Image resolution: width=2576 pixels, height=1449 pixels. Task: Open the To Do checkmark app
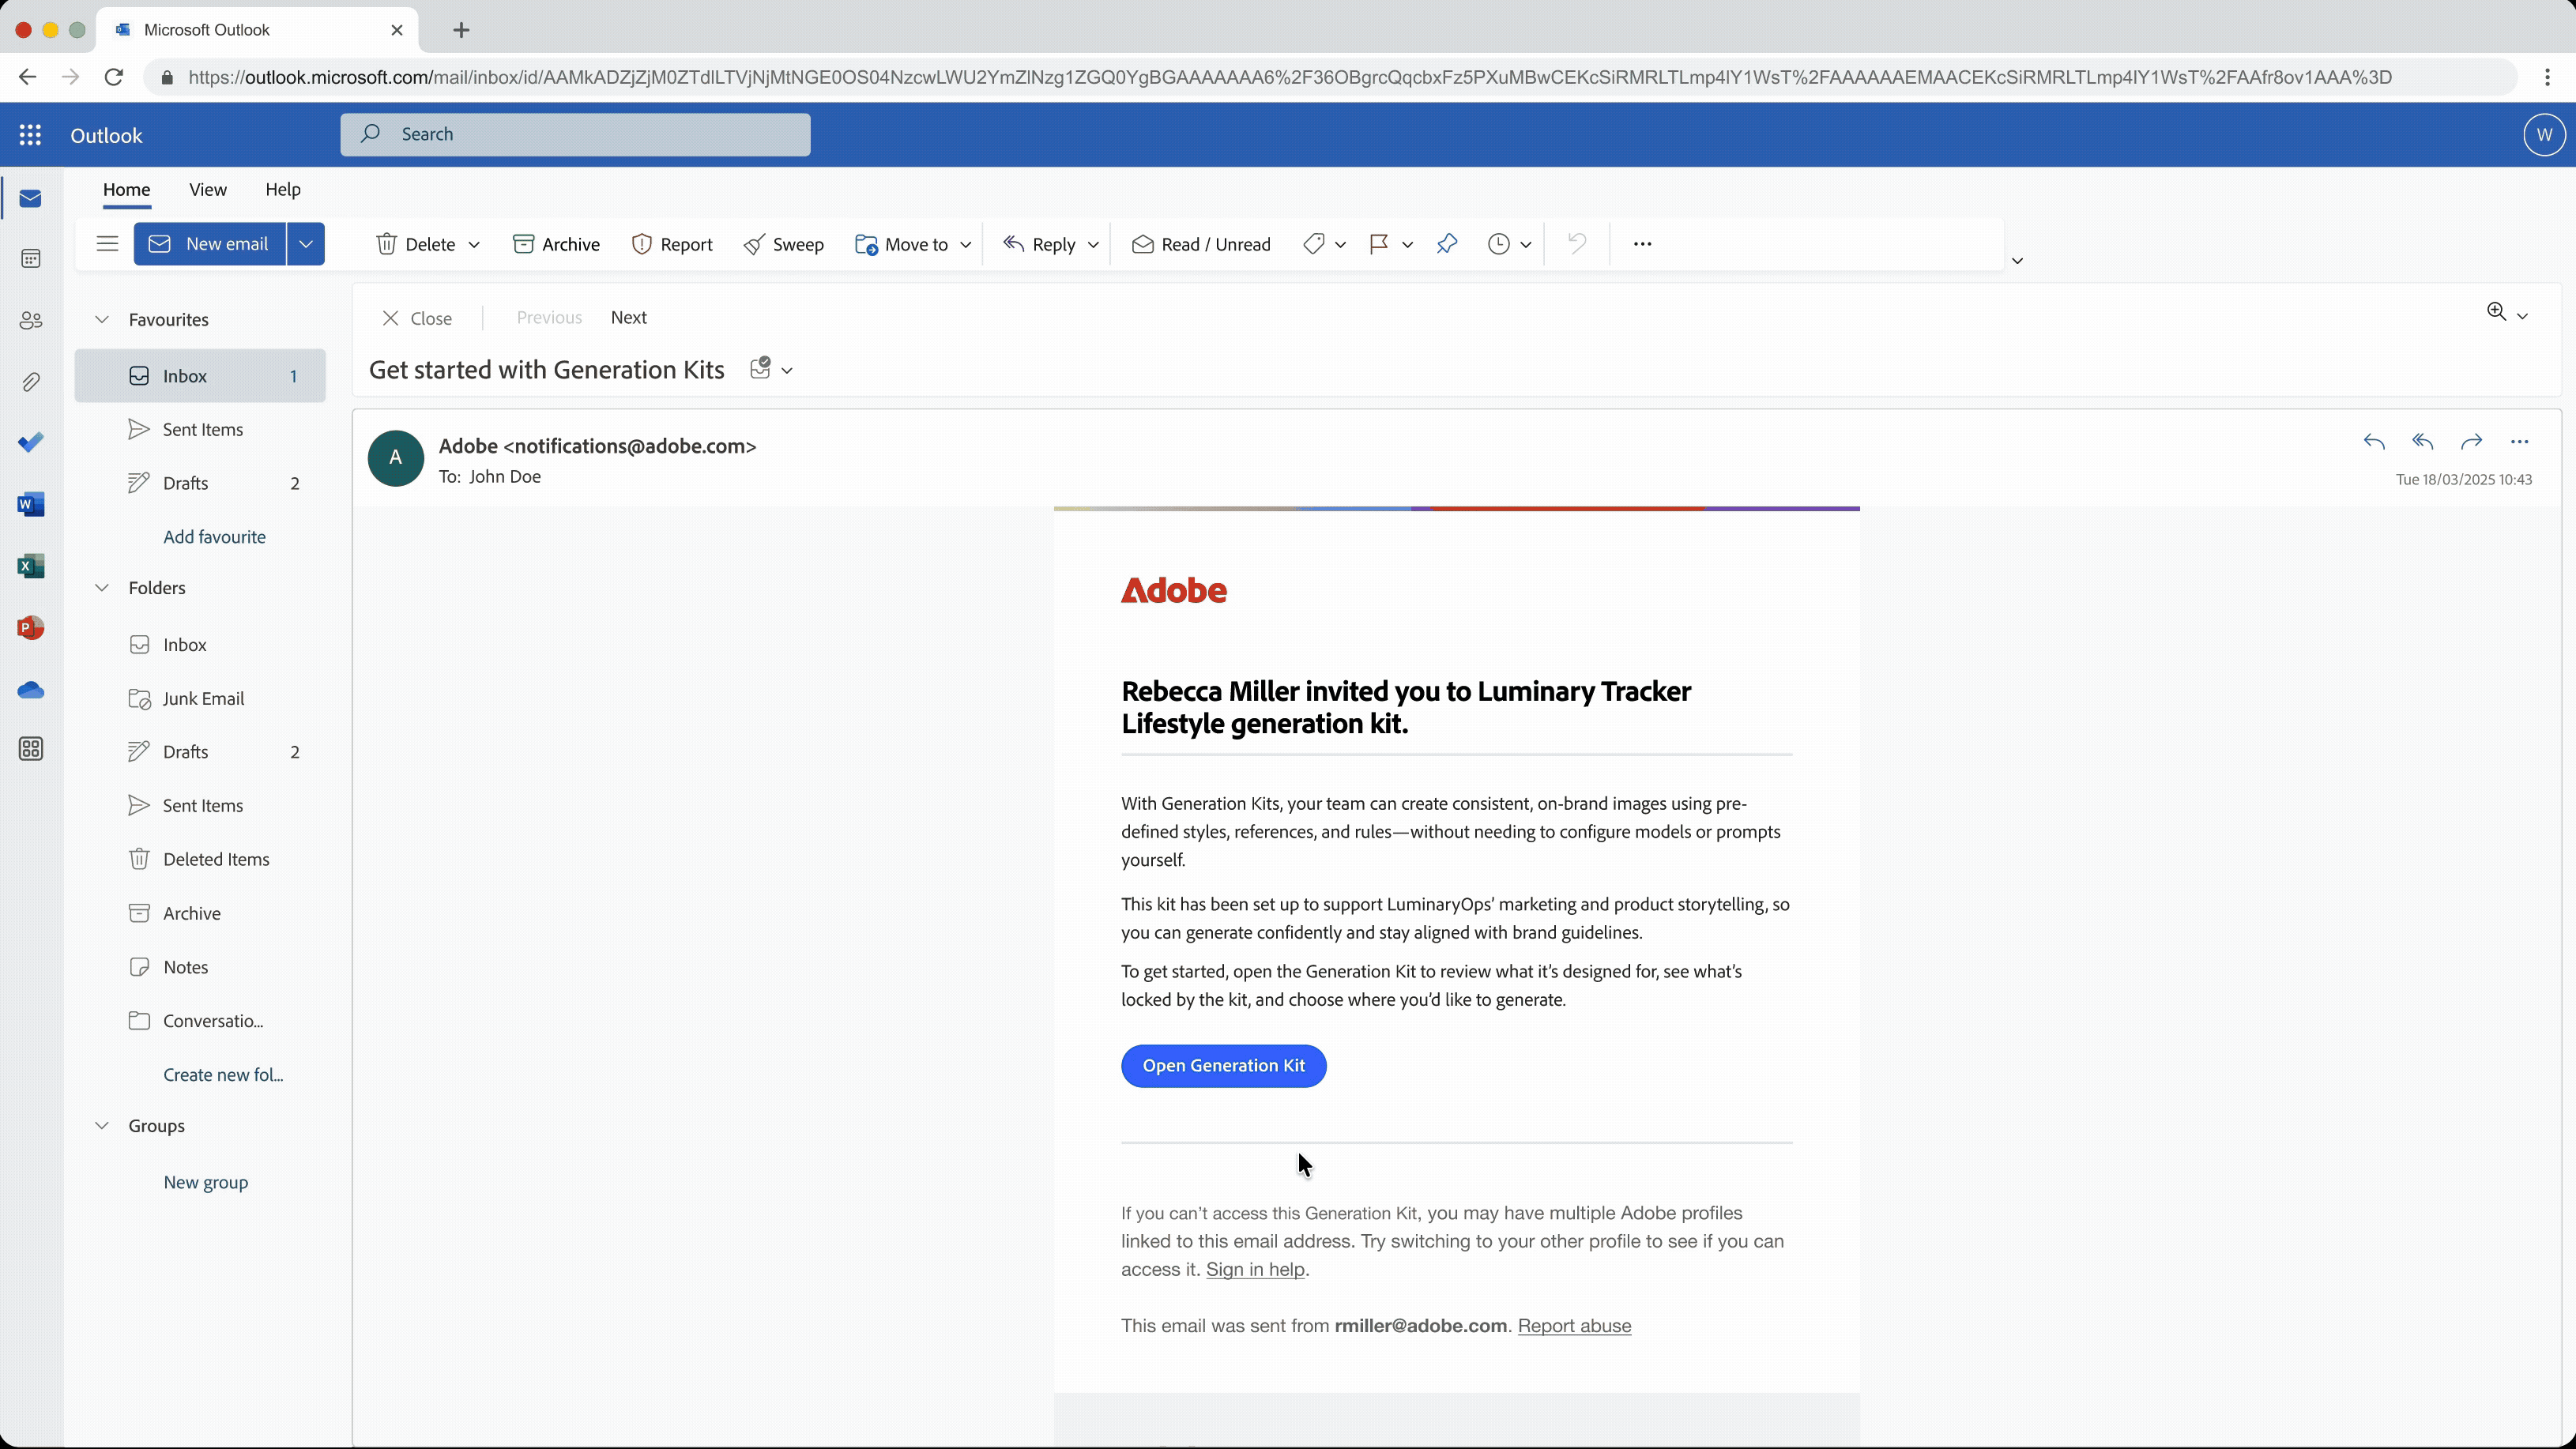click(31, 443)
